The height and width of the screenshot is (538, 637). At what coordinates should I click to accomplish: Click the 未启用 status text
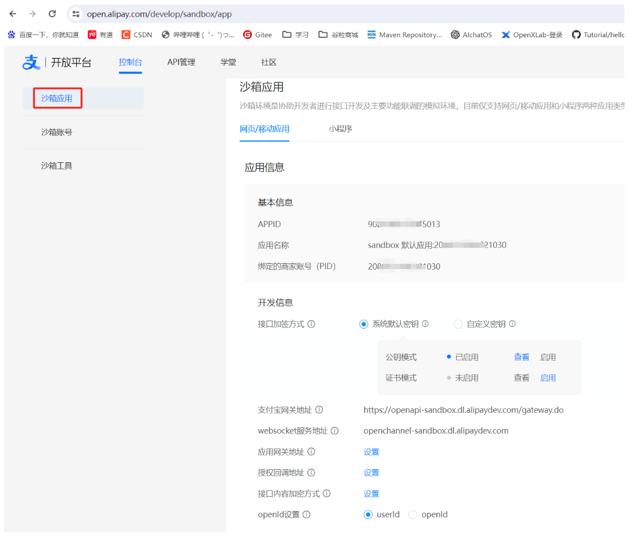(x=467, y=378)
